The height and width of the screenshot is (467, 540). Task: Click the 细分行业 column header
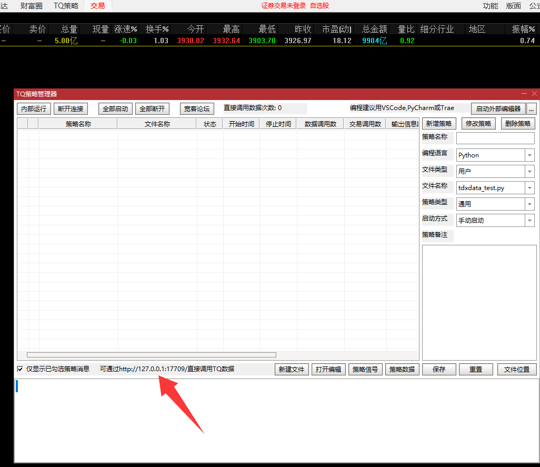pos(437,29)
